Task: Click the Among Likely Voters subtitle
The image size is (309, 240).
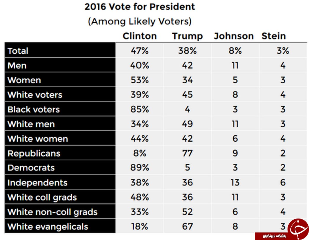Action: pos(140,22)
